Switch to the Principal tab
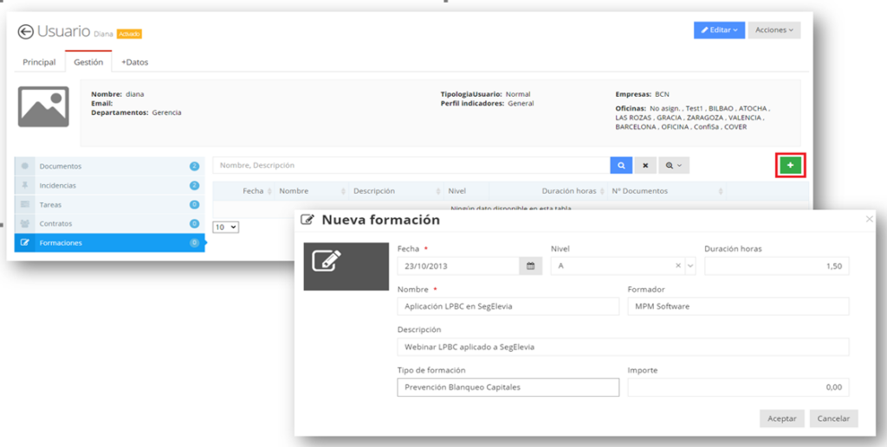 (x=39, y=62)
